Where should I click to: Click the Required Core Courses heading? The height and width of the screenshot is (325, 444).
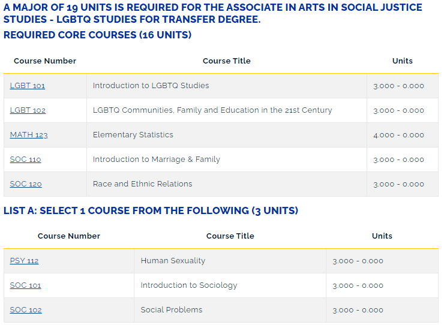coord(98,35)
